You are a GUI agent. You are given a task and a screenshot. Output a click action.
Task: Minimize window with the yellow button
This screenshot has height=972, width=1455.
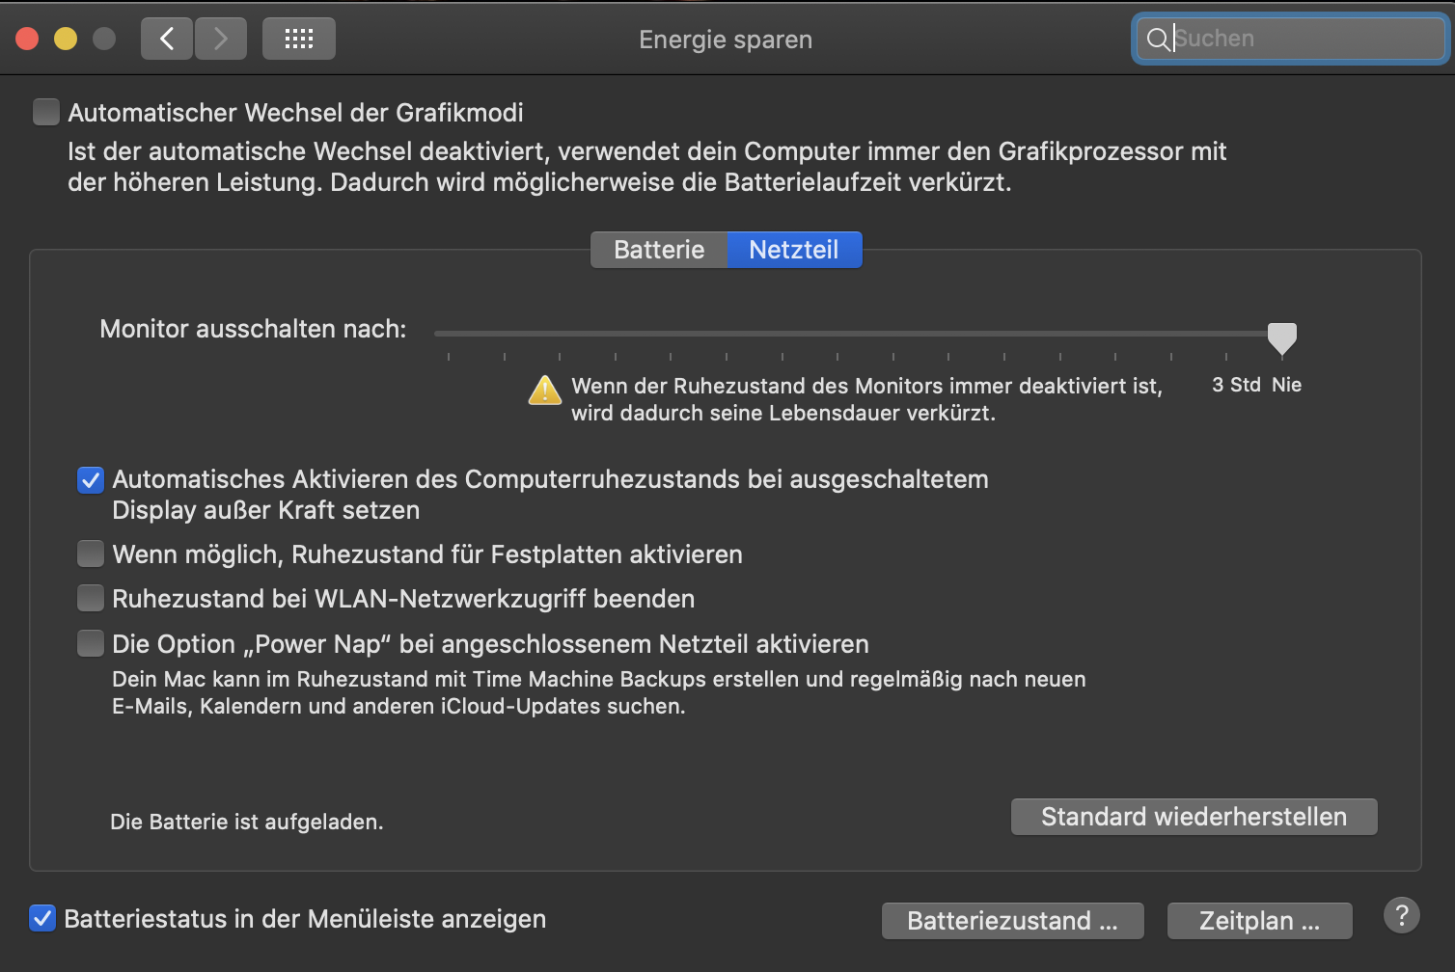[66, 39]
